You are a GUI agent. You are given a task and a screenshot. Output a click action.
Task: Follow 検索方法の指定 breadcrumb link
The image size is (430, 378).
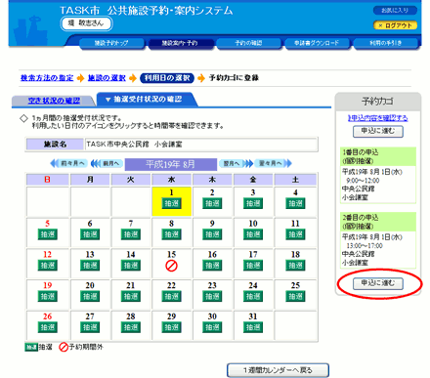click(47, 78)
